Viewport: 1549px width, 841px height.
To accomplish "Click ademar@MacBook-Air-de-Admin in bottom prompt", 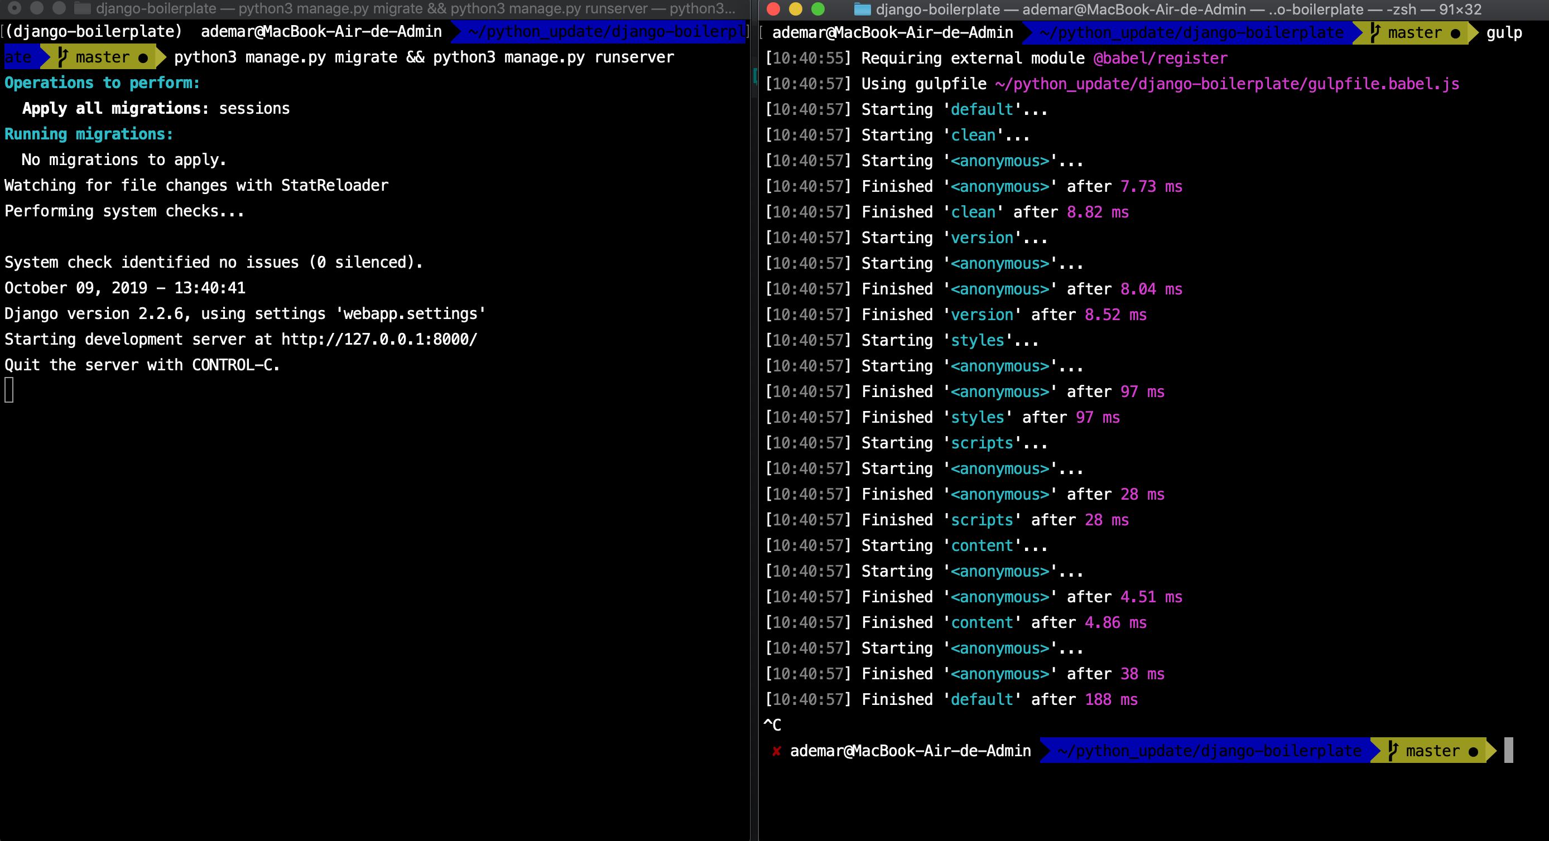I will (911, 751).
